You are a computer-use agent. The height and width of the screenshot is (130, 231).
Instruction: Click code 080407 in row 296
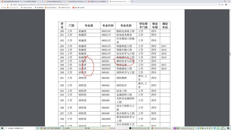point(105,108)
